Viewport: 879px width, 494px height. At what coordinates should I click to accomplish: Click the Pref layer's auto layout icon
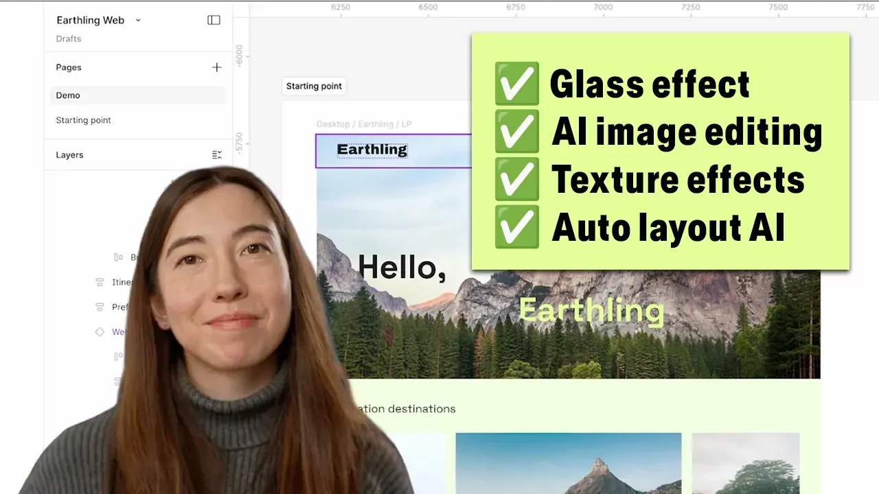coord(100,307)
